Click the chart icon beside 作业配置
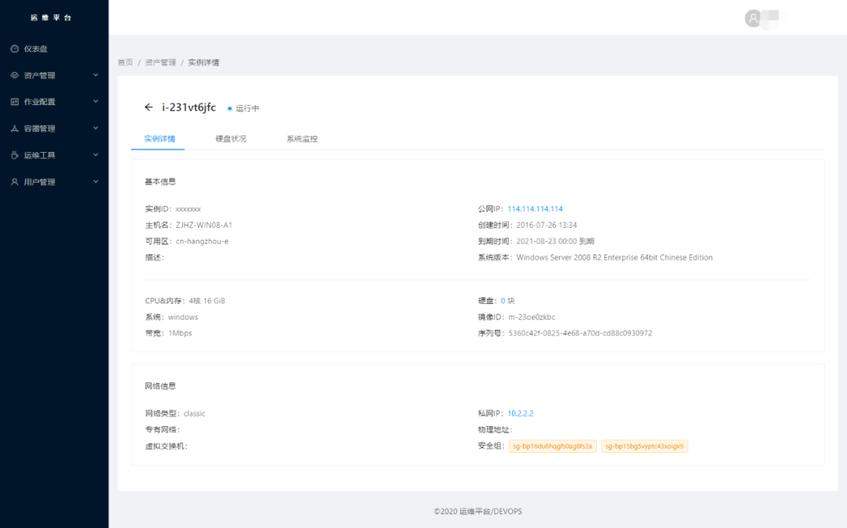Screen dimensions: 847x528 (15, 101)
